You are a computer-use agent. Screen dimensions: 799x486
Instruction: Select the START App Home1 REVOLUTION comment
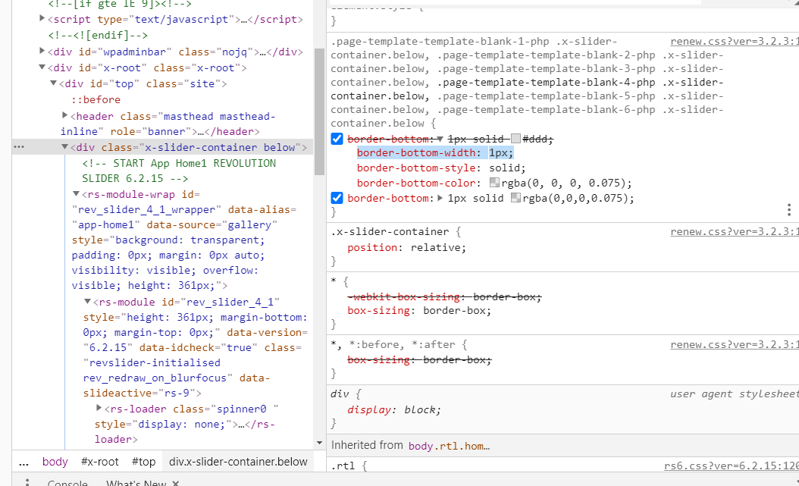click(179, 171)
